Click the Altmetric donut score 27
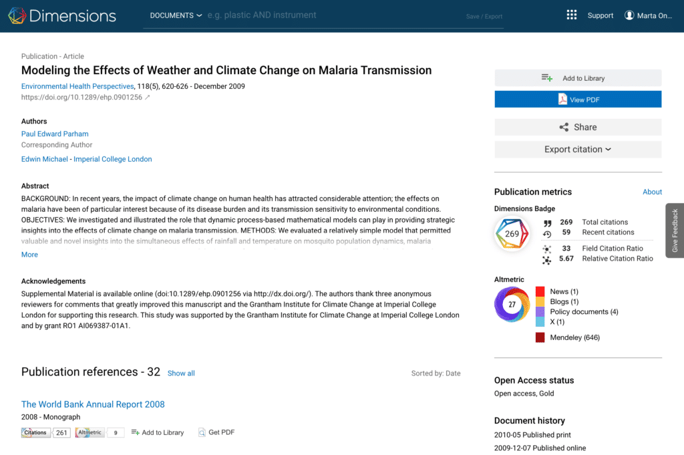The width and height of the screenshot is (684, 455). pyautogui.click(x=512, y=305)
